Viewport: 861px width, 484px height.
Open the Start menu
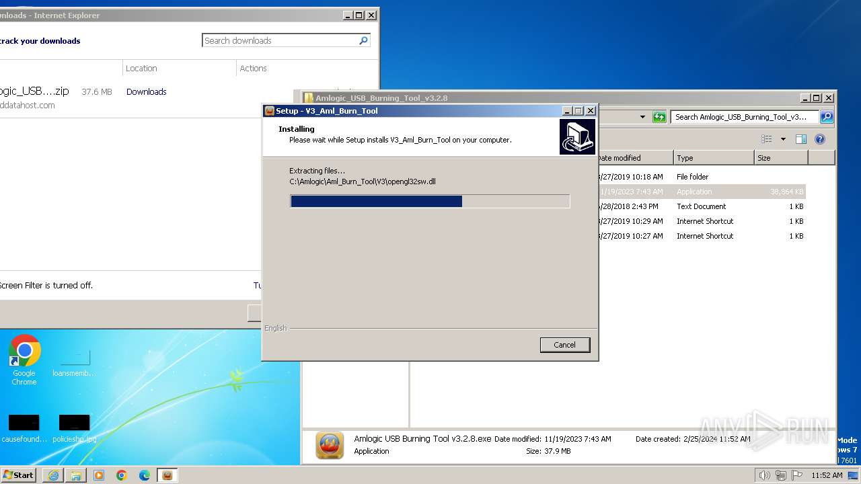click(x=19, y=475)
